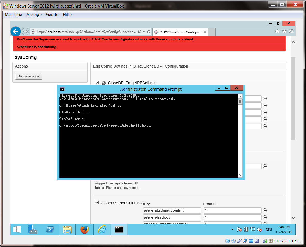306x247 pixels.
Task: Open File Explorer from the taskbar
Action: (x=67, y=229)
